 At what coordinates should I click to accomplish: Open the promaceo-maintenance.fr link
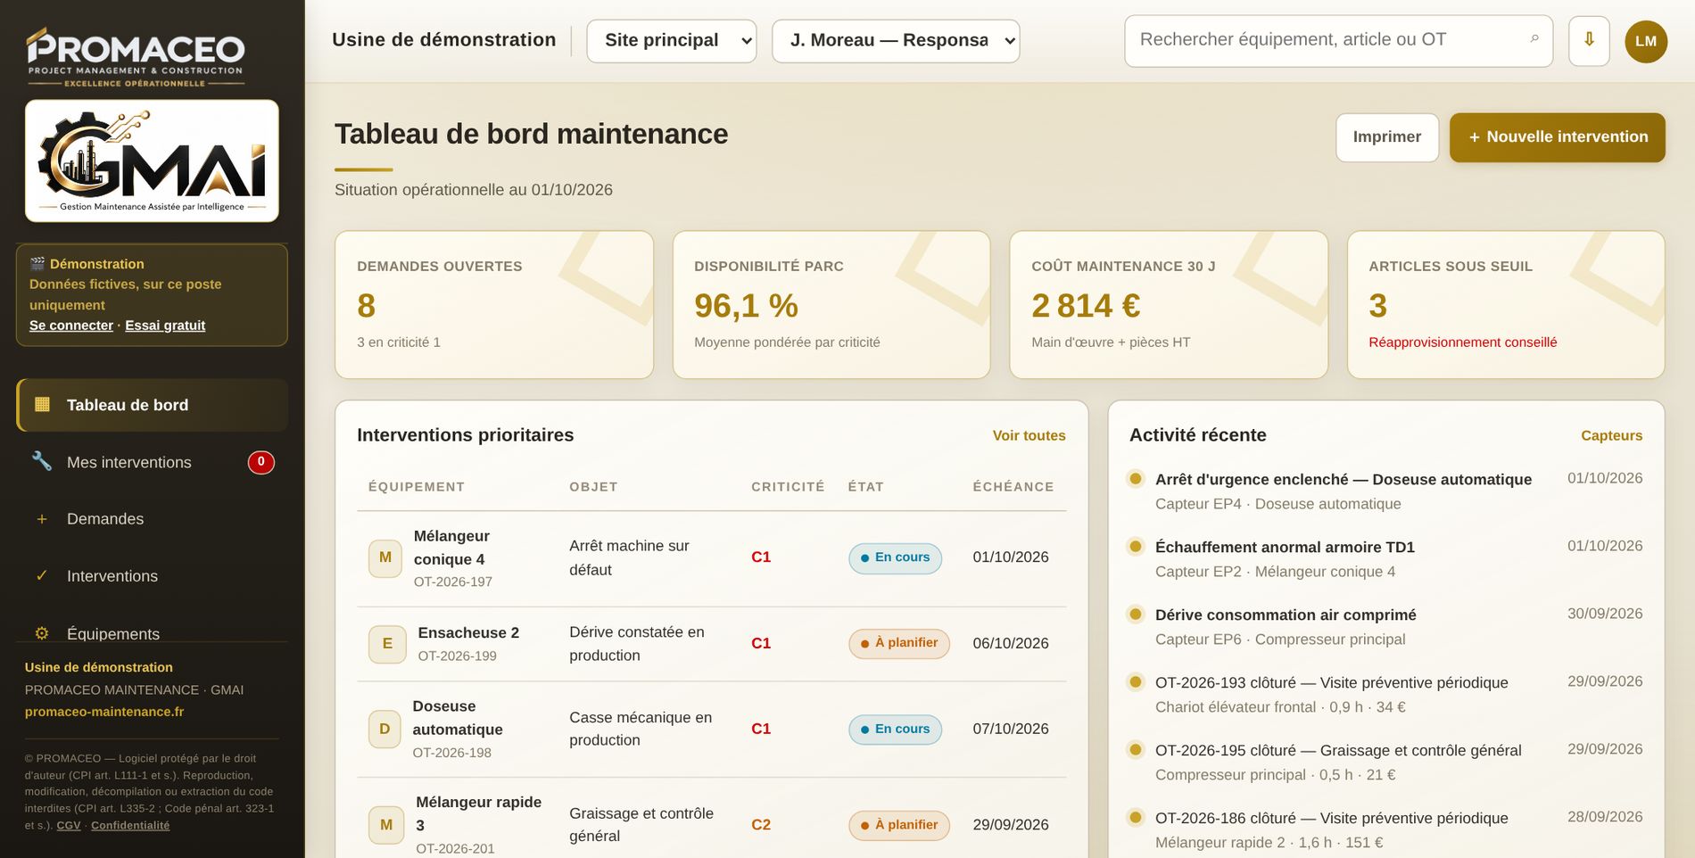104,712
